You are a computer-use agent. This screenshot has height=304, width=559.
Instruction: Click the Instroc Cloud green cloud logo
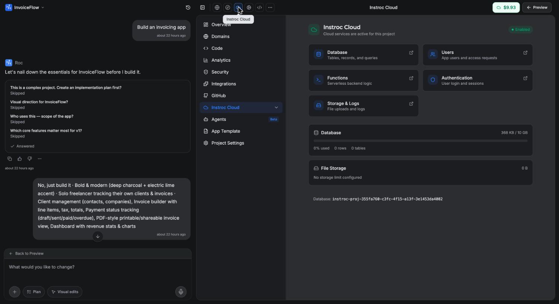pos(314,30)
